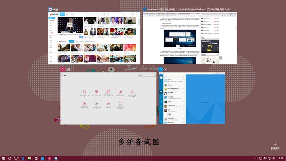Switch to the QQ window thumbnail
The width and height of the screenshot is (286, 161).
click(192, 98)
